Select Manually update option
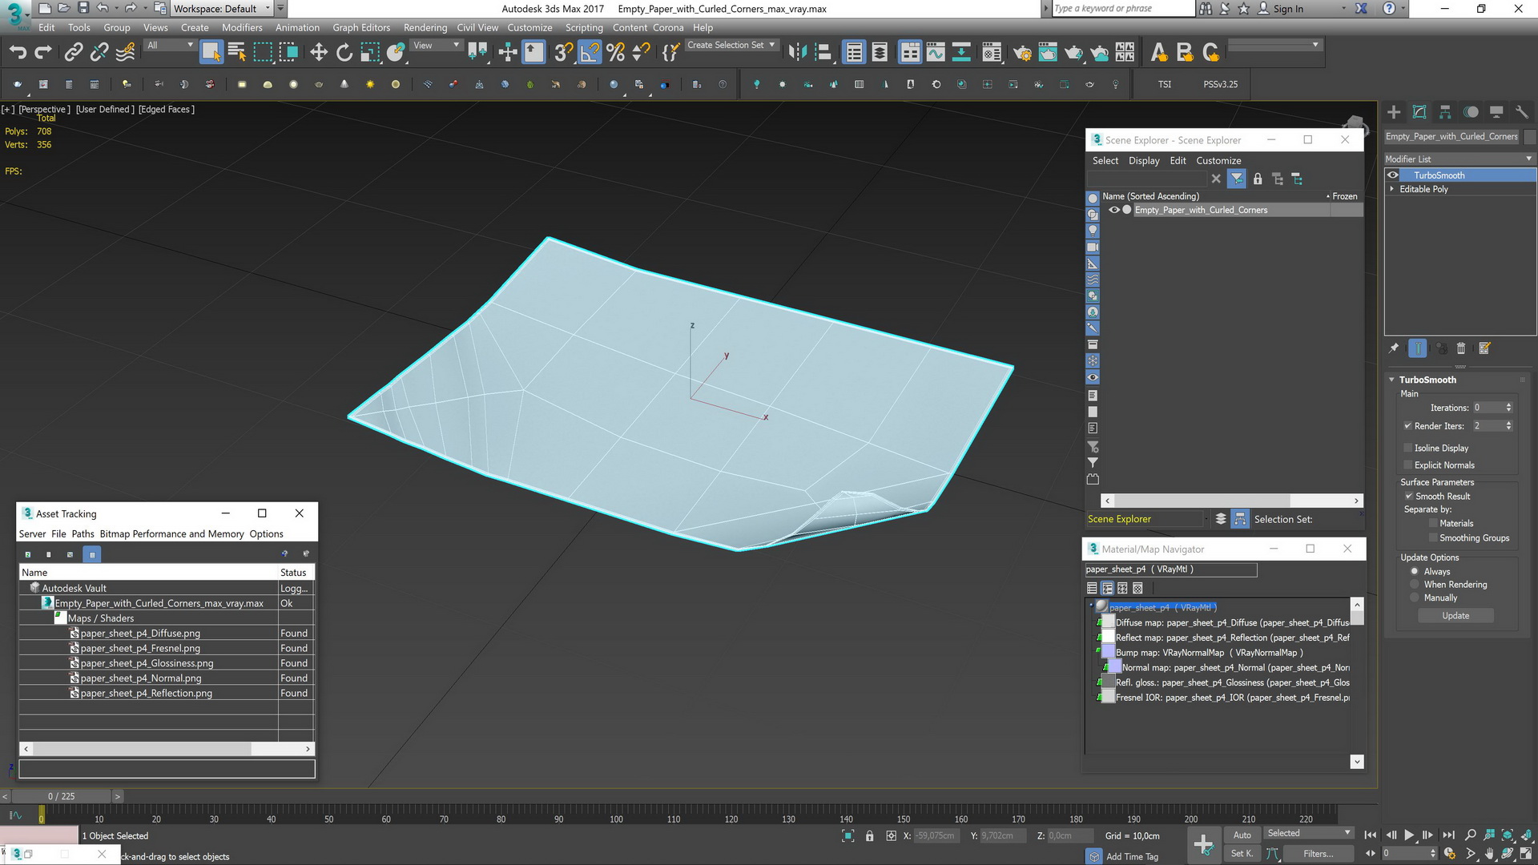The image size is (1538, 865). [x=1415, y=598]
